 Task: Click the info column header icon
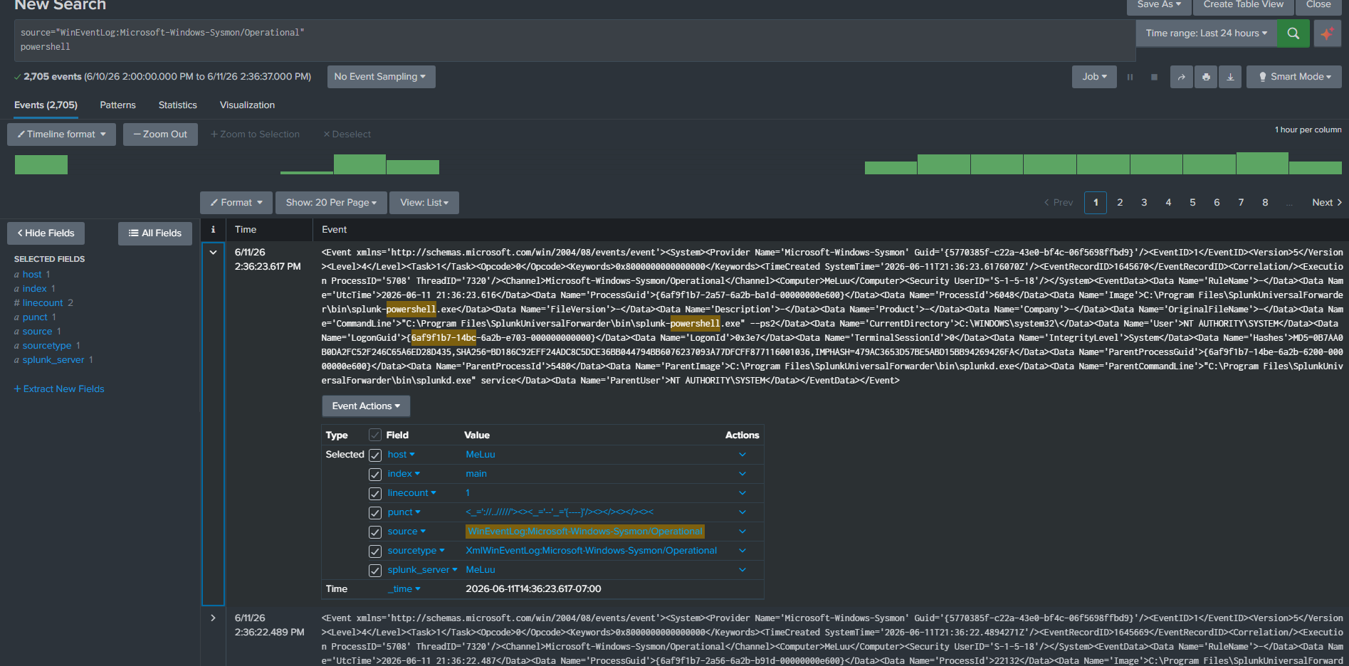[x=213, y=229]
